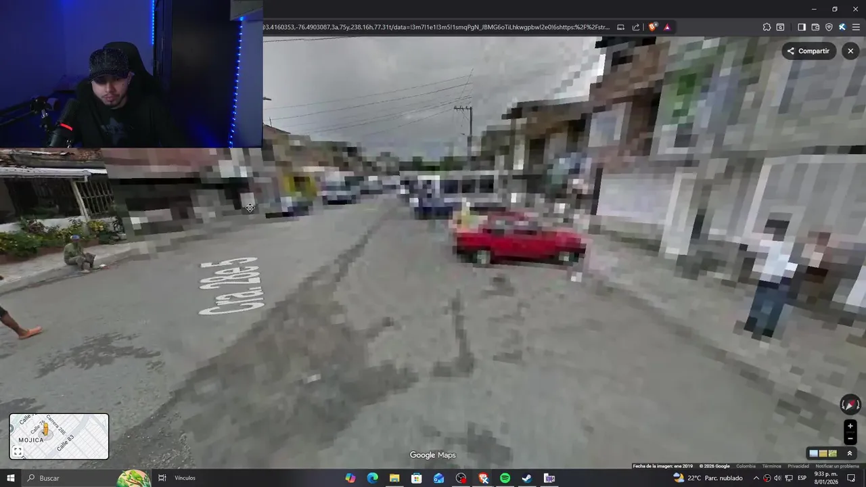Click the browser address bar URL
The height and width of the screenshot is (487, 866).
click(437, 27)
